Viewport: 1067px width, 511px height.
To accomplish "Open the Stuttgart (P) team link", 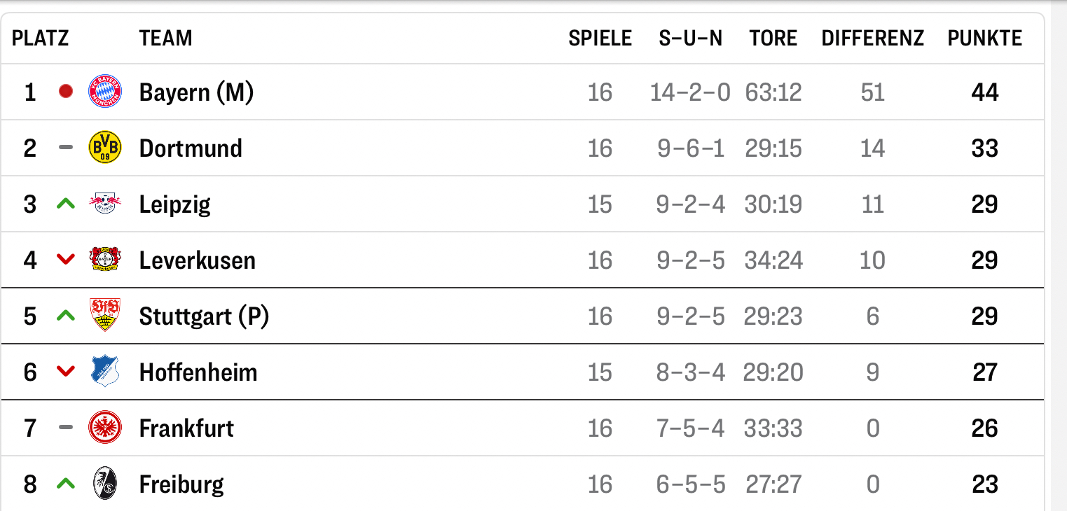I will [204, 316].
